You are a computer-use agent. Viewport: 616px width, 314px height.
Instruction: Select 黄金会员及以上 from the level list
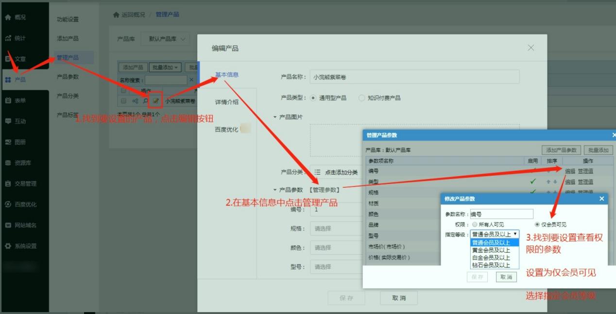pyautogui.click(x=491, y=250)
